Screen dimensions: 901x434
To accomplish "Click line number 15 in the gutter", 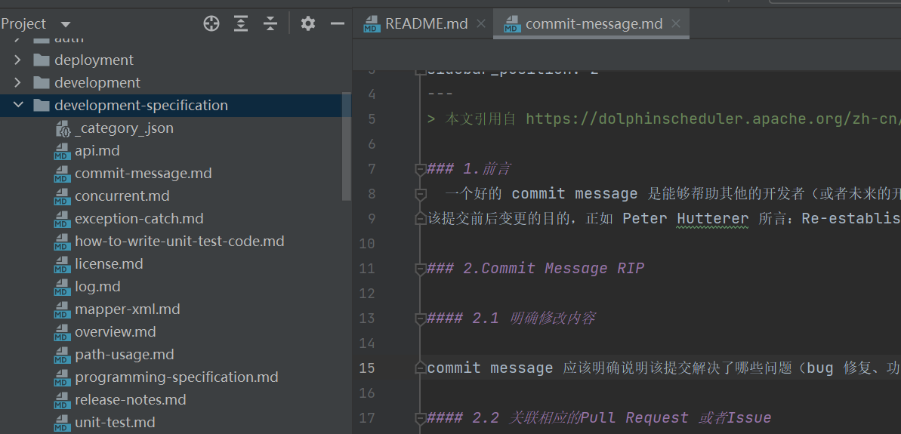I will (x=366, y=368).
